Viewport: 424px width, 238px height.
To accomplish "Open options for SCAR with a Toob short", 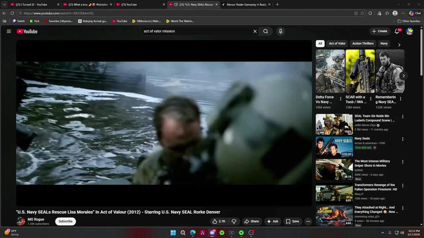I will pos(370,99).
